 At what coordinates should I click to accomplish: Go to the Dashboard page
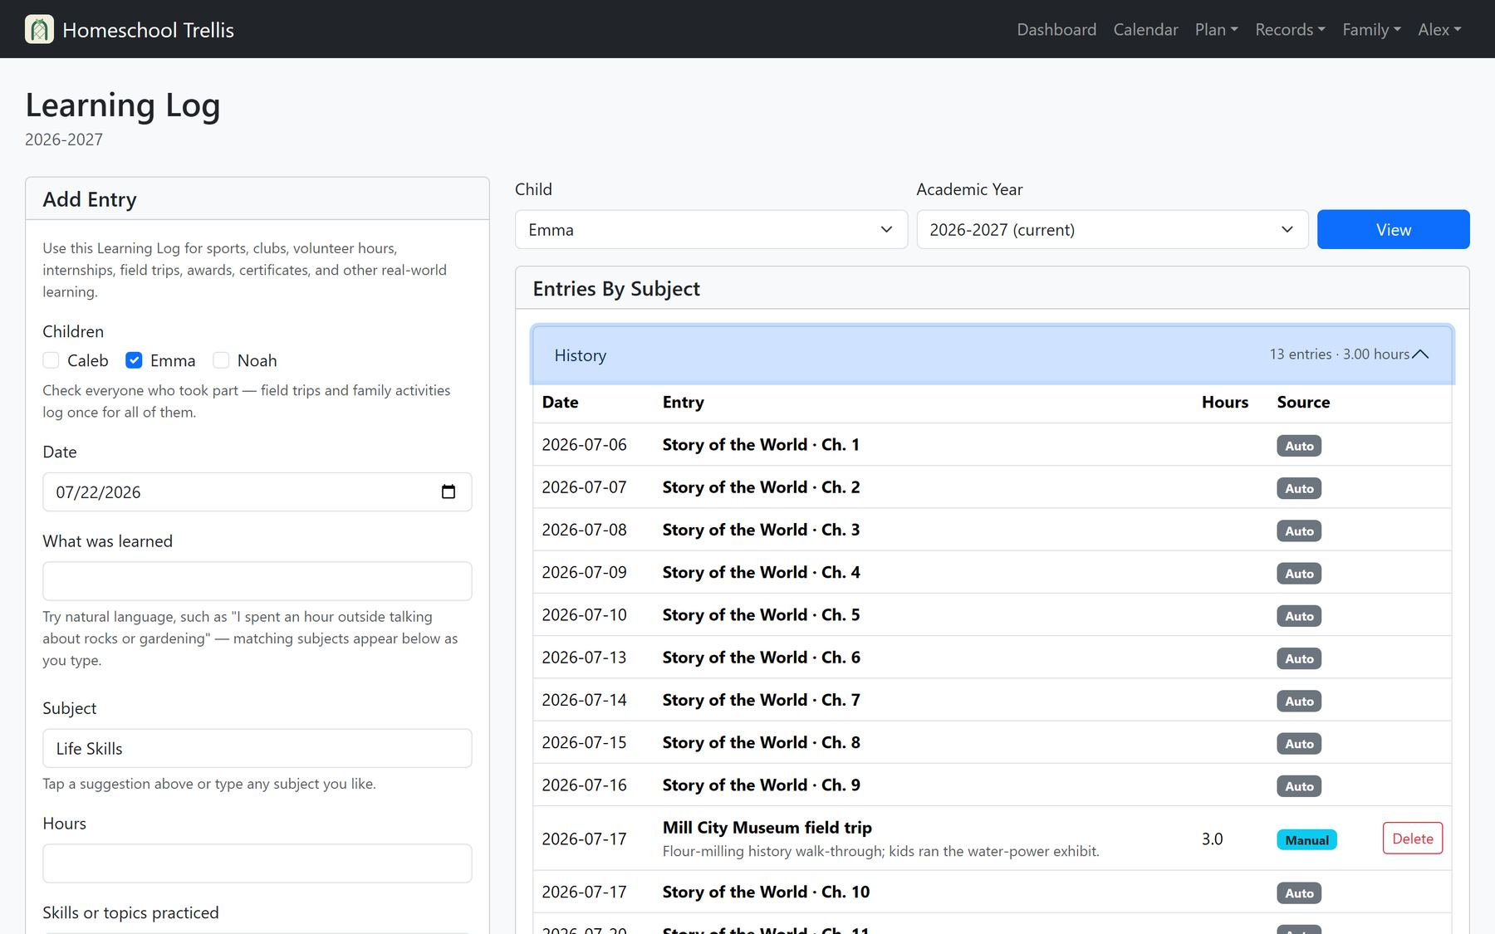click(1056, 29)
